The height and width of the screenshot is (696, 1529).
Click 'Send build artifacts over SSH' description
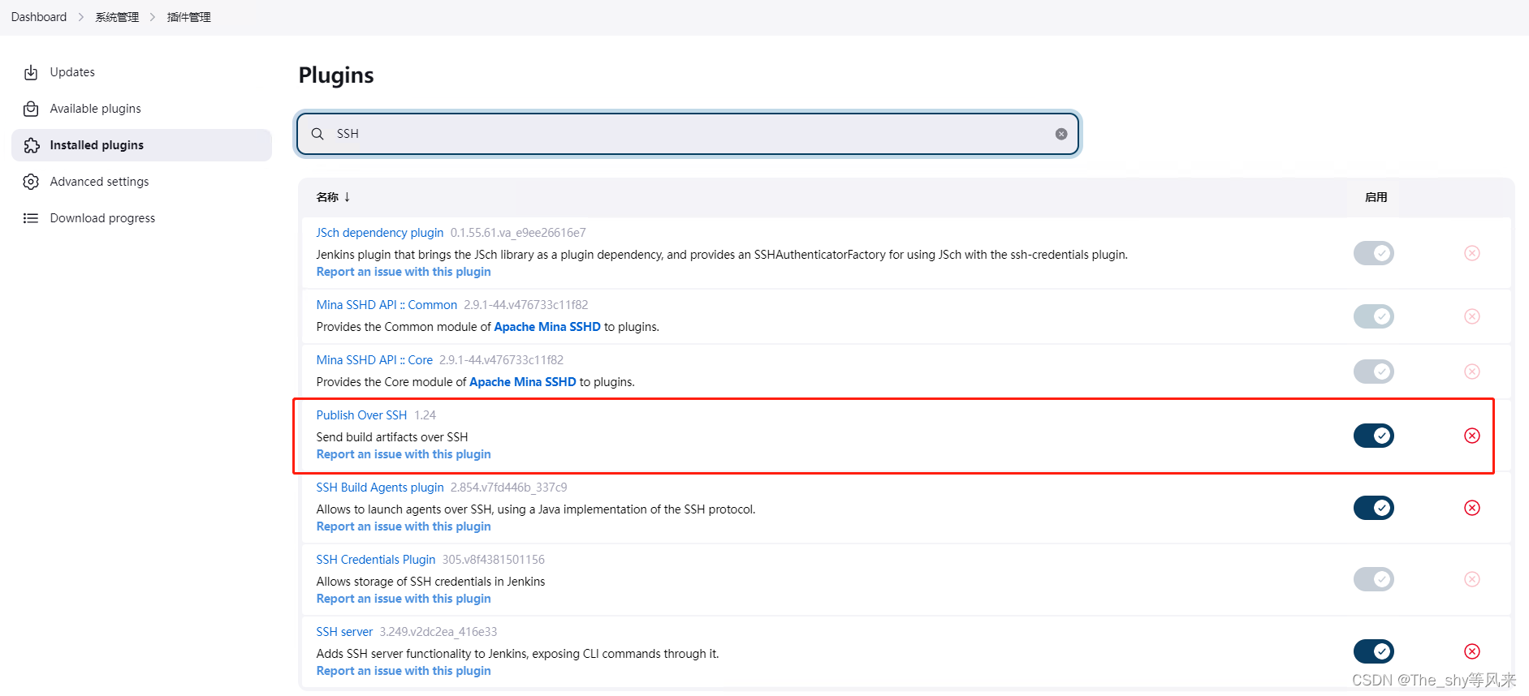[x=392, y=437]
